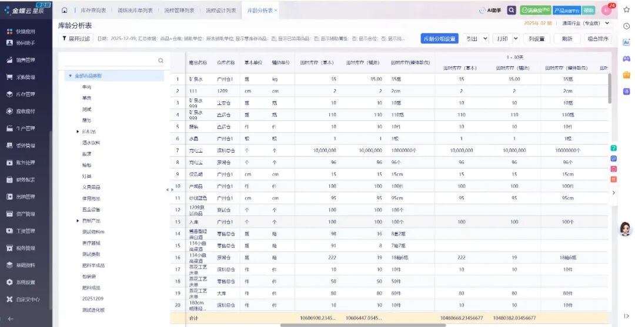Open 资产管理 module in sidebar
Viewport: 635px width, 327px height.
point(22,214)
